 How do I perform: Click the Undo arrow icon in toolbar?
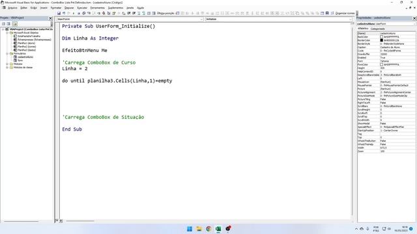[x=64, y=13]
